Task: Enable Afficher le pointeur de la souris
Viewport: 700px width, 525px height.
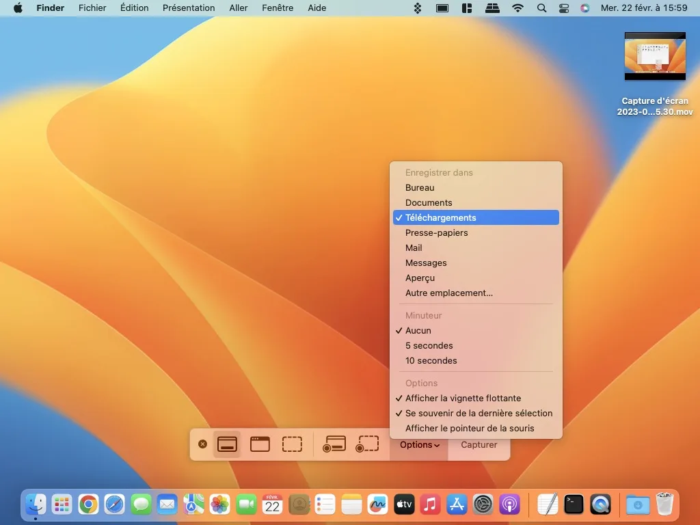Action: click(470, 428)
